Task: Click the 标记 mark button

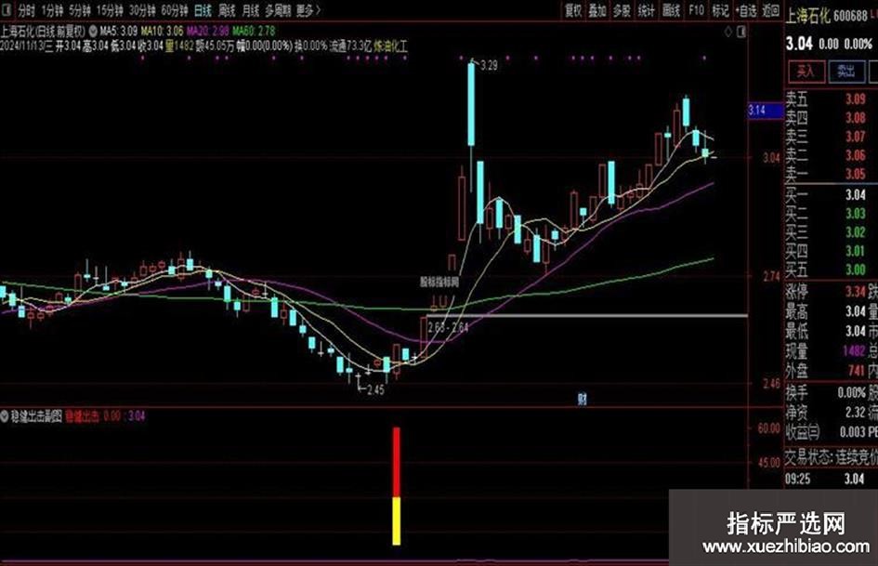Action: [x=720, y=10]
